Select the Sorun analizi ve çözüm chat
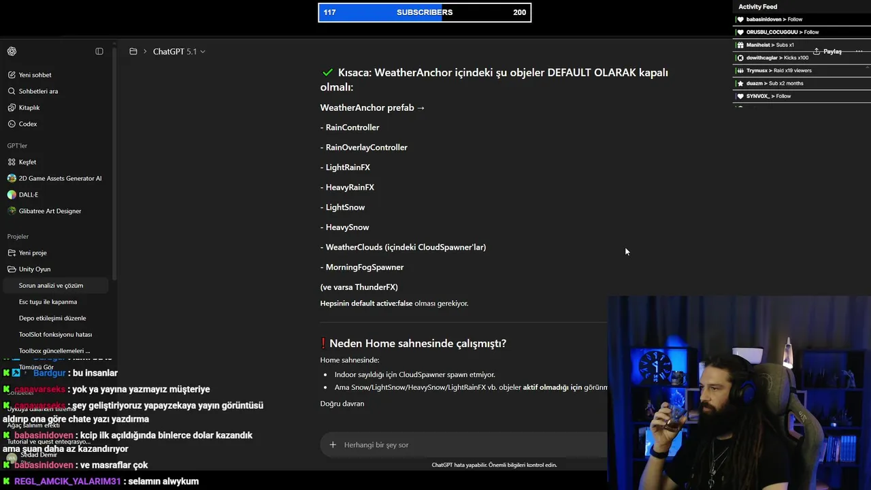 [56, 286]
